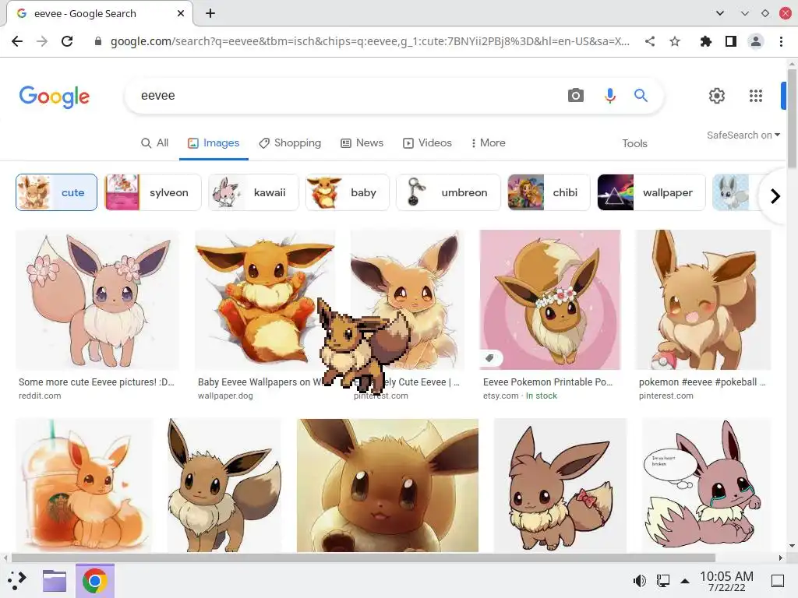Image resolution: width=798 pixels, height=598 pixels.
Task: Click the product tag icon on etsy image
Action: (x=490, y=358)
